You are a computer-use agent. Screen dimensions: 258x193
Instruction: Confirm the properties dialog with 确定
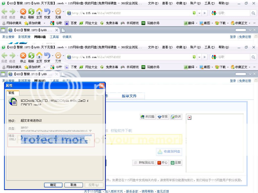tap(53, 185)
